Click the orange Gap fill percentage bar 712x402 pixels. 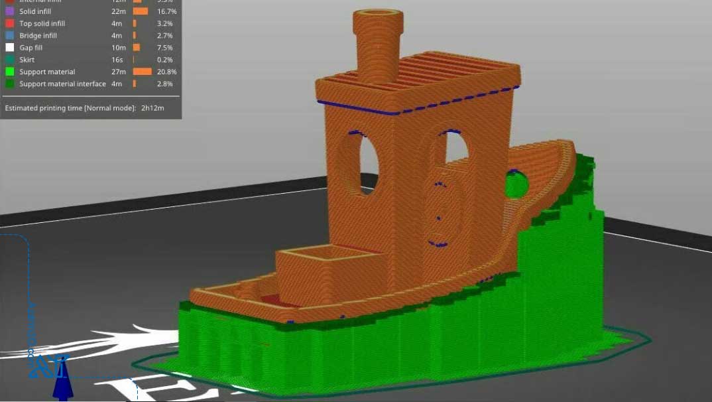(136, 48)
